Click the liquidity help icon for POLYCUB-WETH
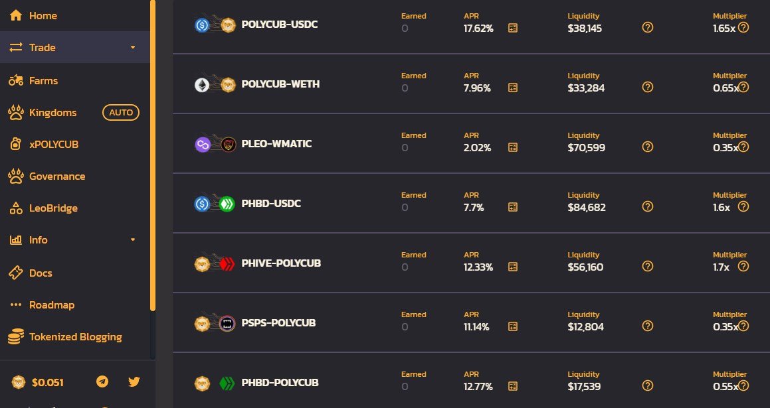Viewport: 770px width, 408px height. (648, 87)
